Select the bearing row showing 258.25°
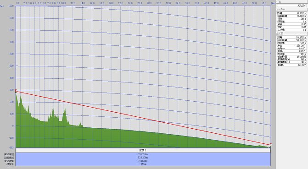This screenshot has height=169, width=308. [291, 45]
